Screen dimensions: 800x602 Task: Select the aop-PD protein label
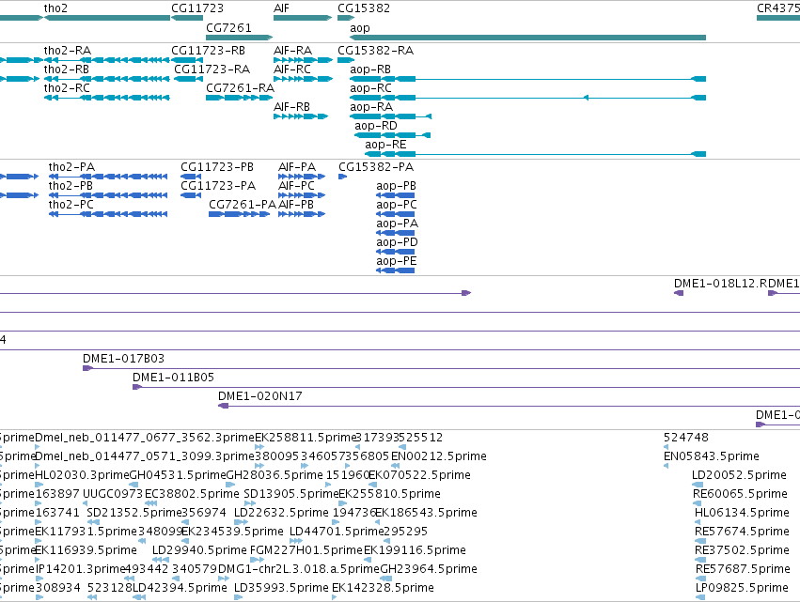pos(397,242)
